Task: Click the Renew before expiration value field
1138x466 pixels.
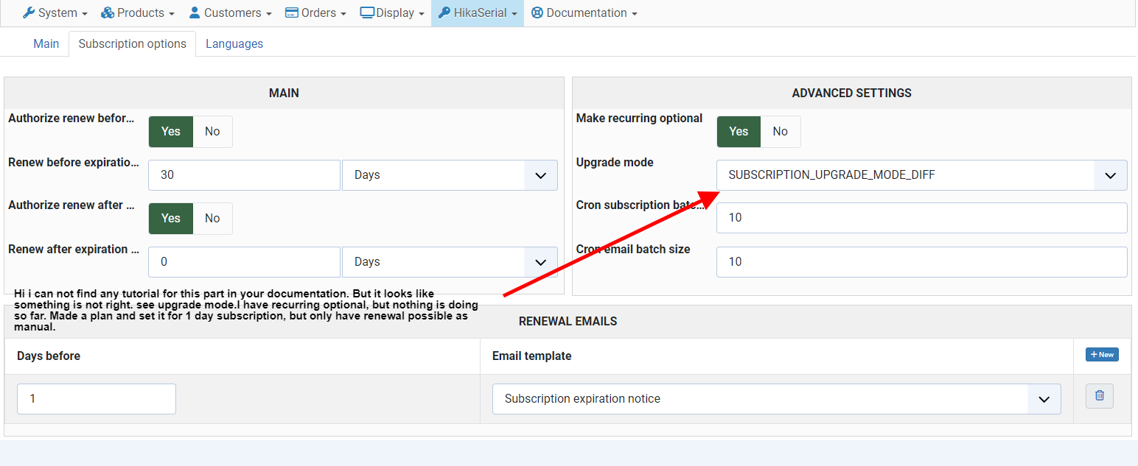Action: (244, 175)
